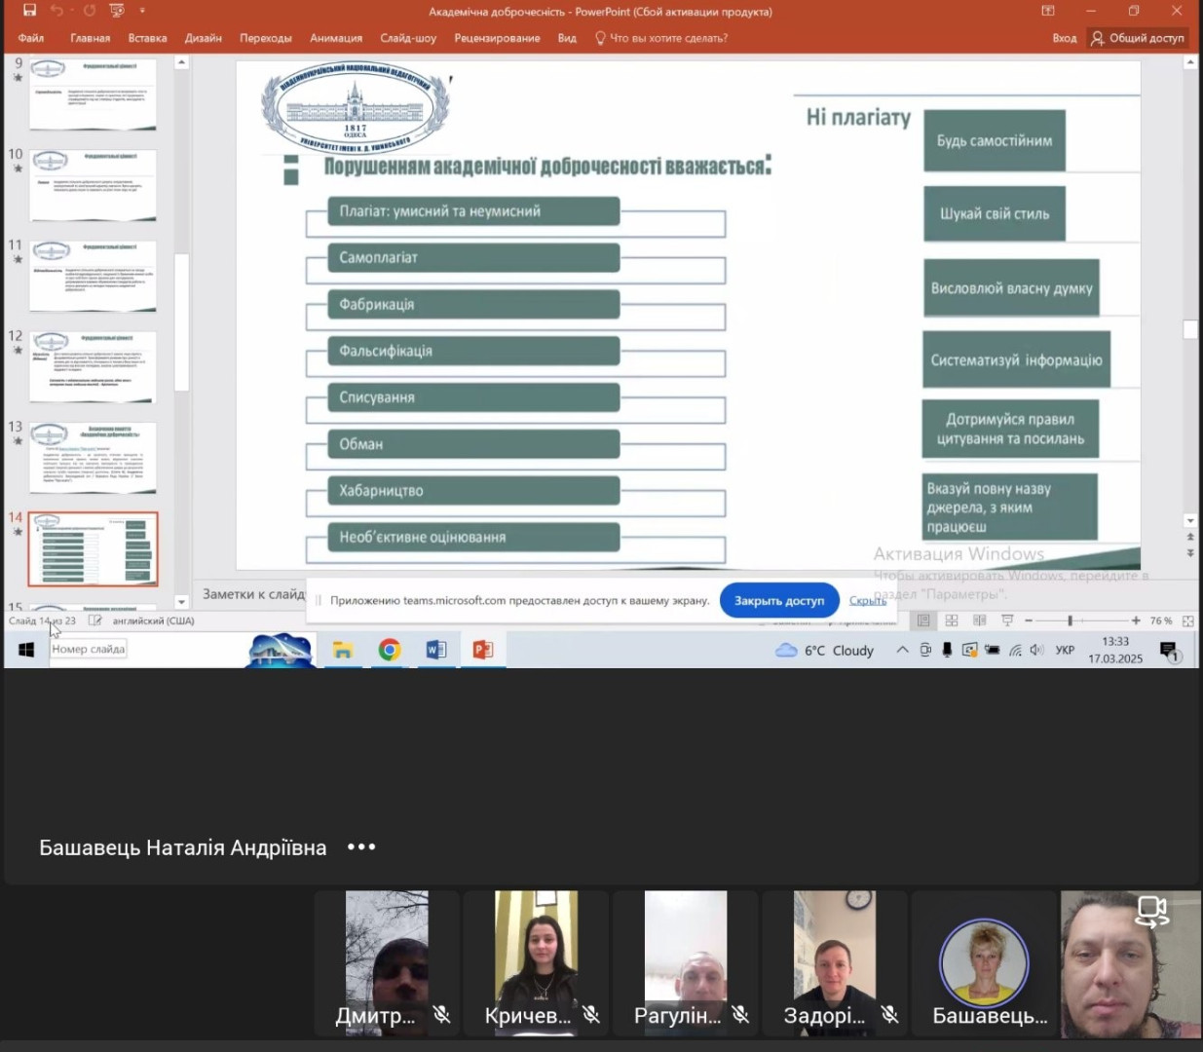Click zoom in plus button
Image resolution: width=1203 pixels, height=1052 pixels.
1136,620
